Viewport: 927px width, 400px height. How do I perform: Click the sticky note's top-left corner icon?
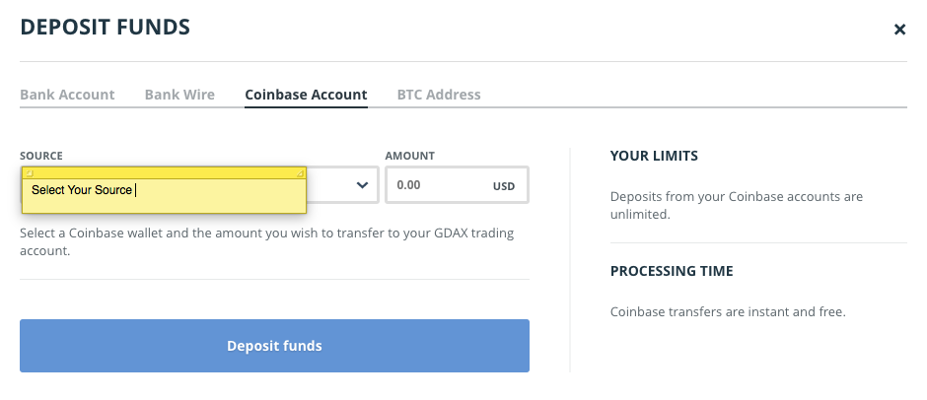pyautogui.click(x=28, y=172)
